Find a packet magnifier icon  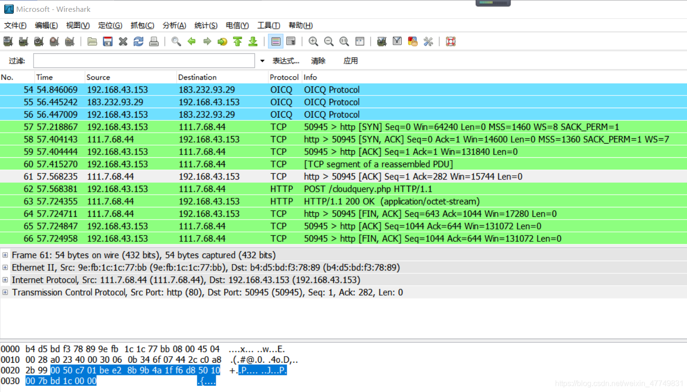coord(176,42)
